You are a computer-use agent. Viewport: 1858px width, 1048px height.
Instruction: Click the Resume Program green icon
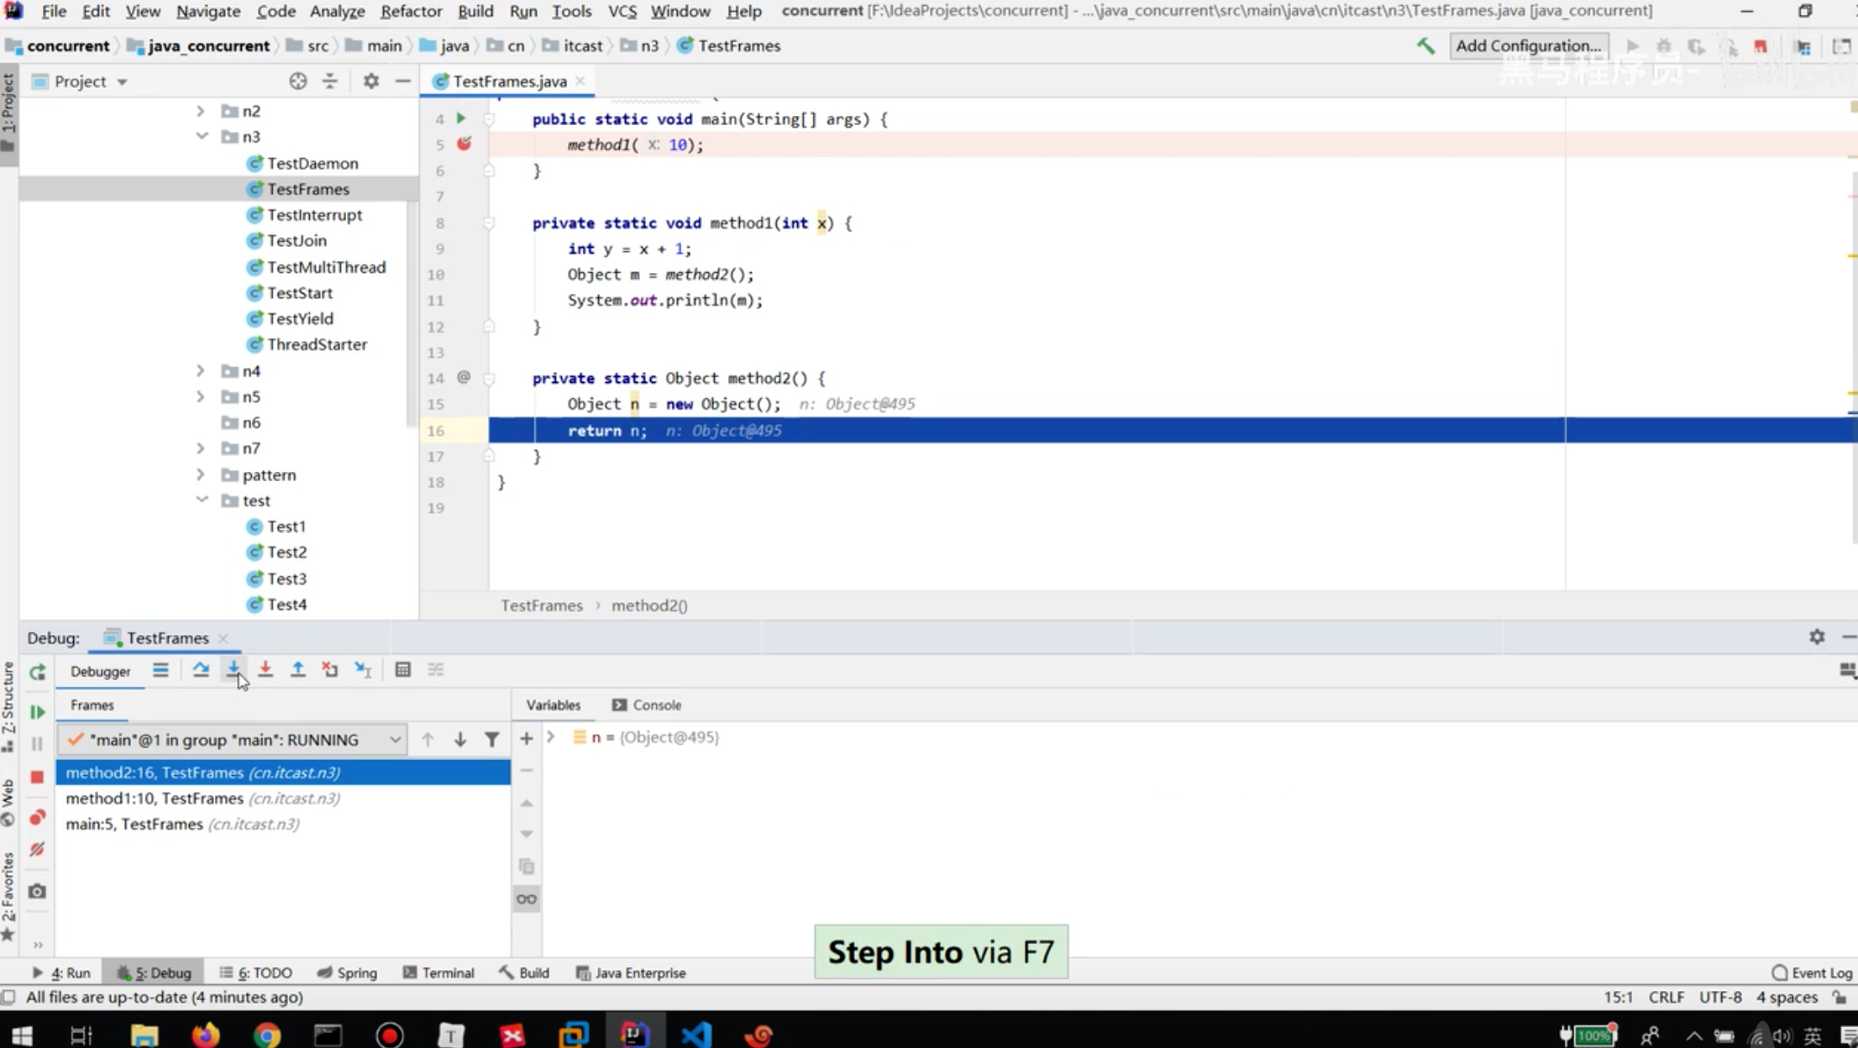(37, 712)
